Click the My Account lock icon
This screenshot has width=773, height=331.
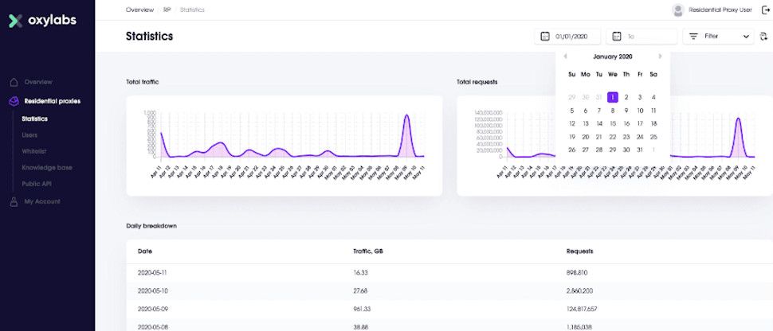click(14, 201)
